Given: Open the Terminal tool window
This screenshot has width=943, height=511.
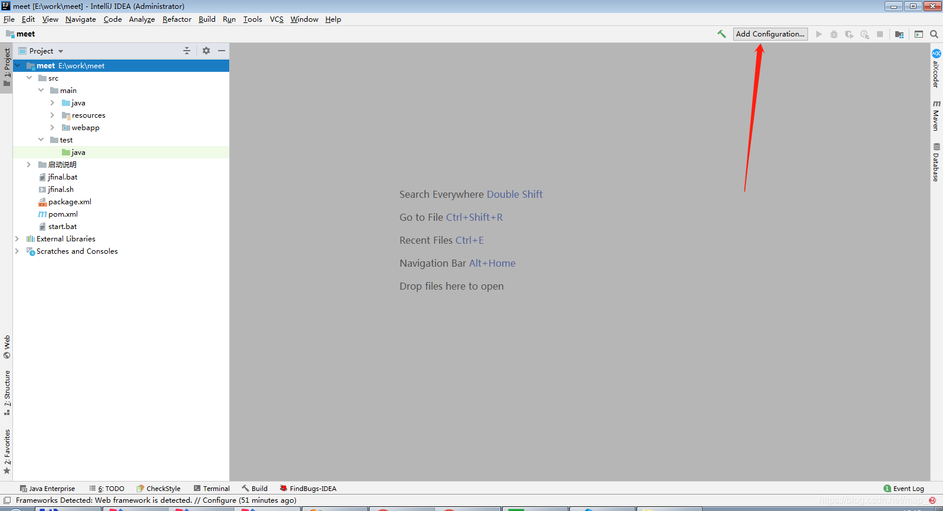Looking at the screenshot, I should [212, 489].
